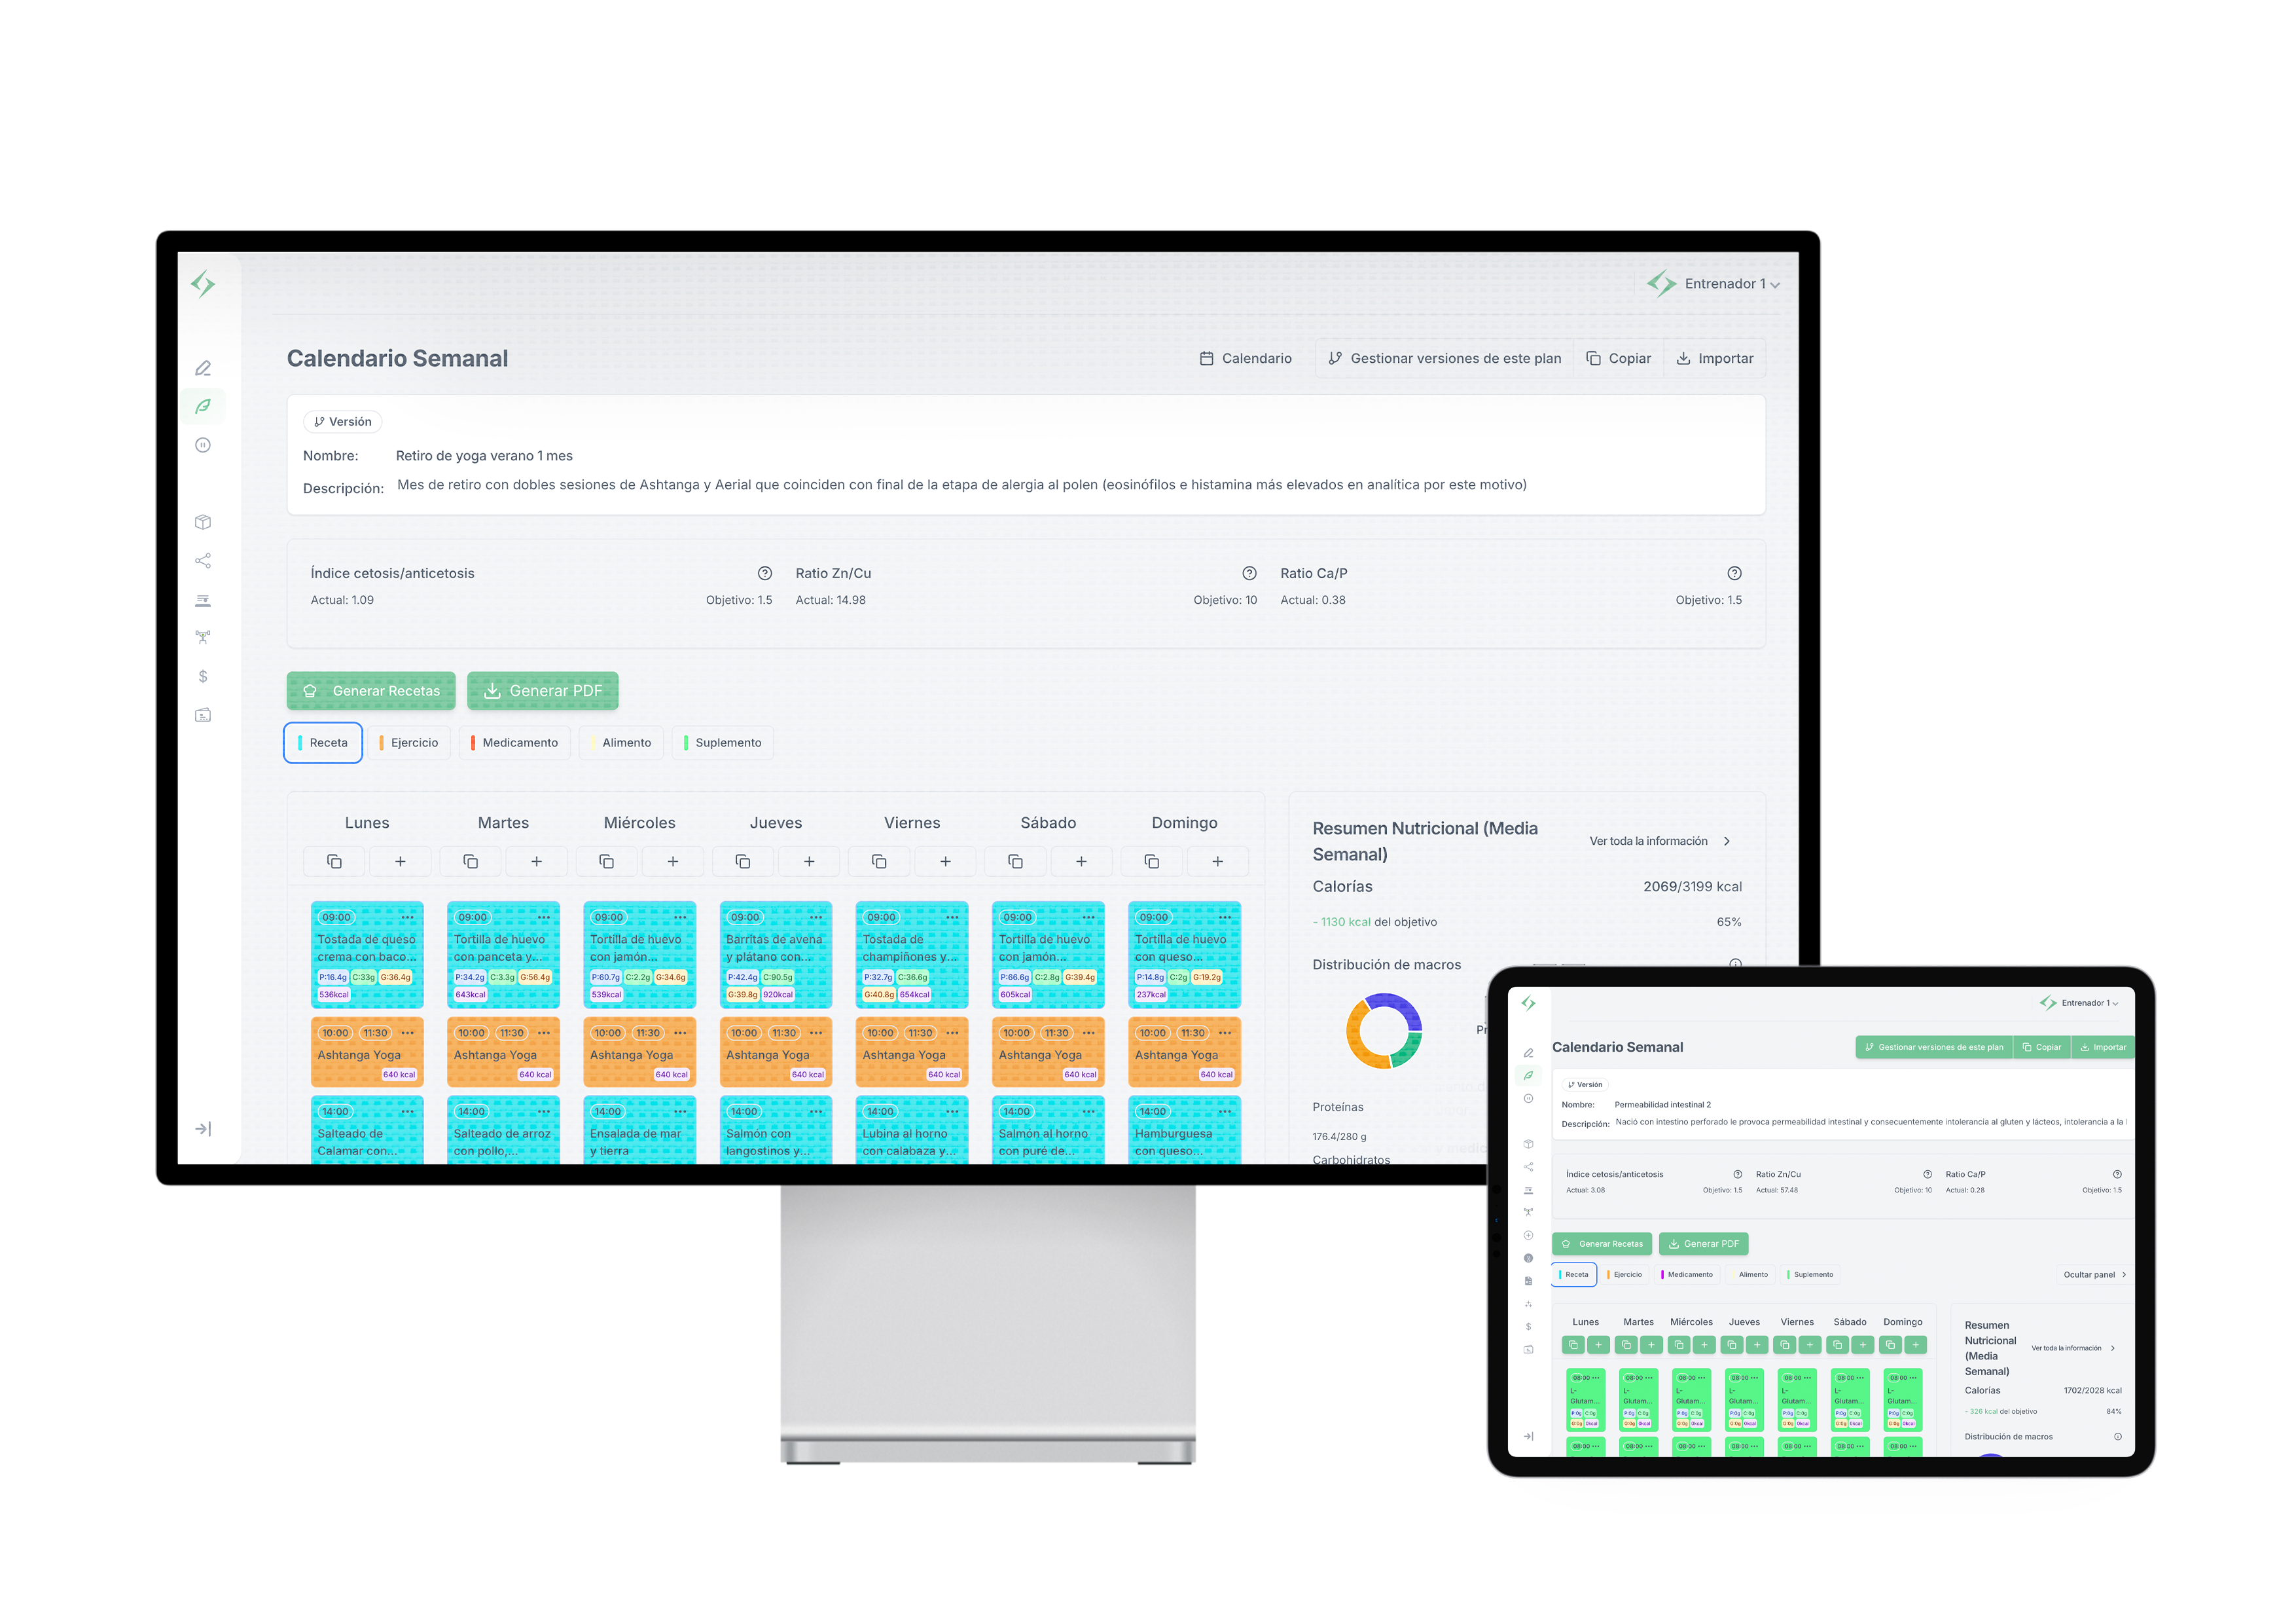Viewport: 2296px width, 1624px height.
Task: Expand Ver toda la información chevron
Action: pos(1727,841)
